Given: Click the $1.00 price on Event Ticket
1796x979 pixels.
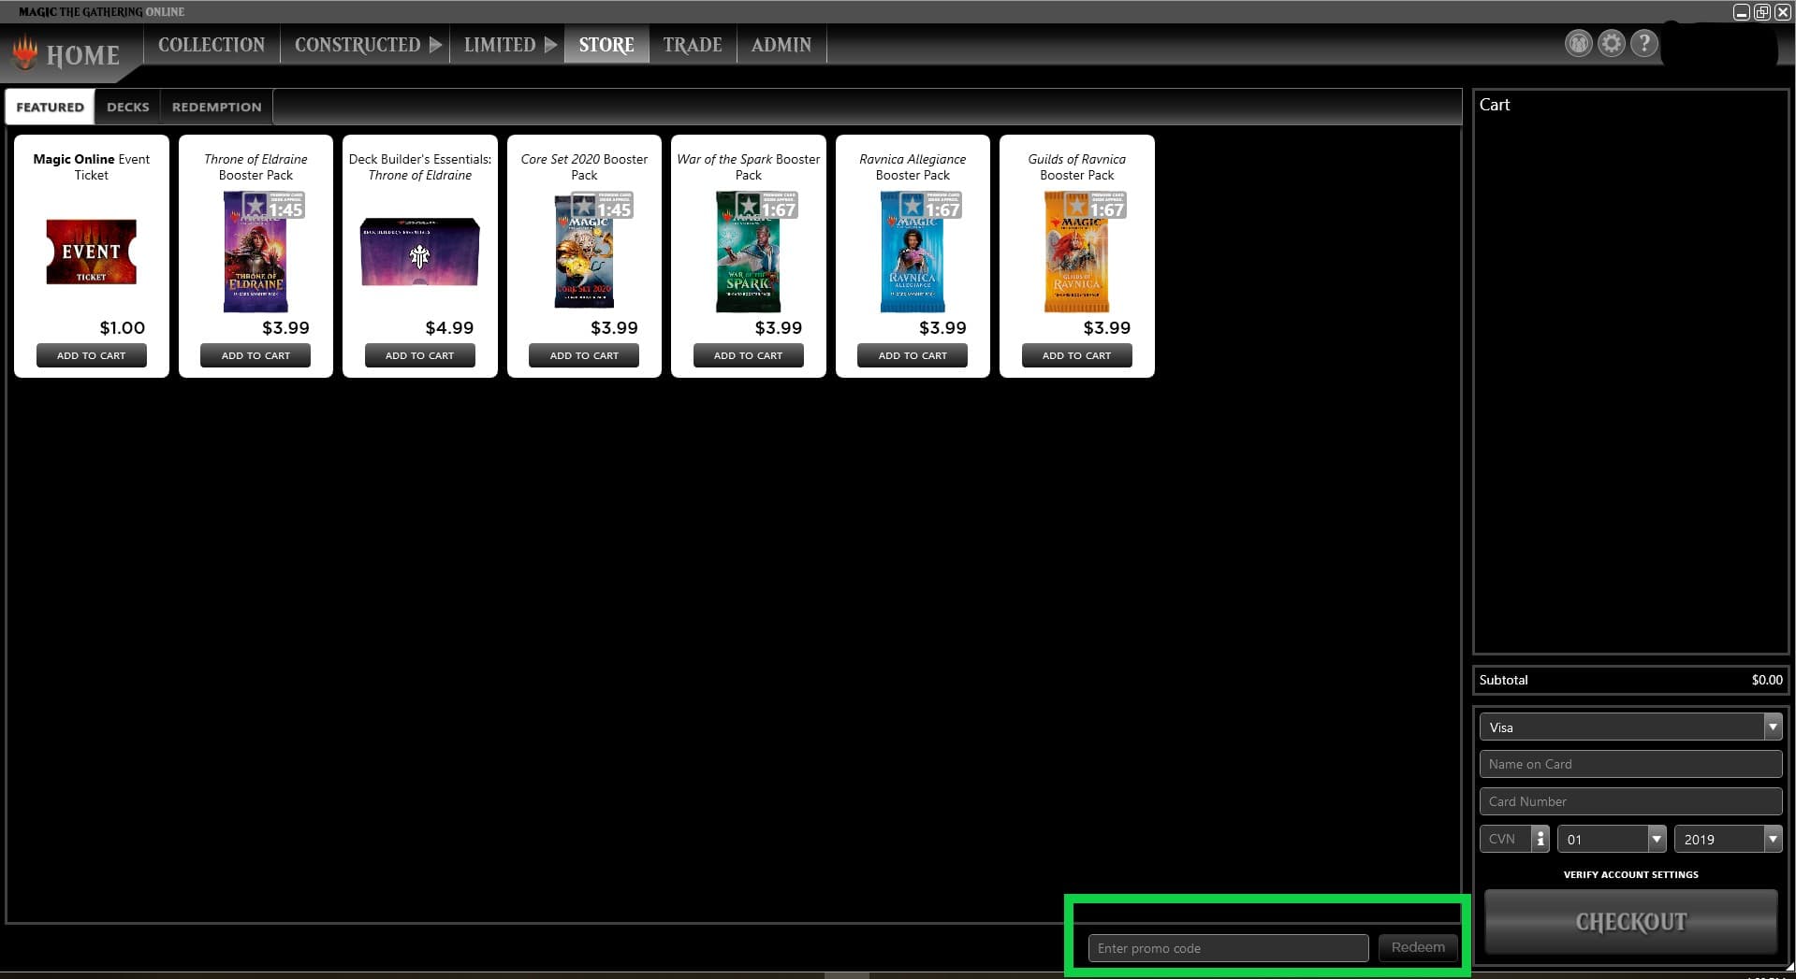Looking at the screenshot, I should (x=123, y=327).
